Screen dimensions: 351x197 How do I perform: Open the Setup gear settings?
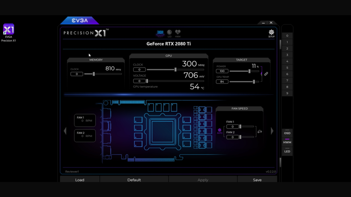click(x=271, y=33)
